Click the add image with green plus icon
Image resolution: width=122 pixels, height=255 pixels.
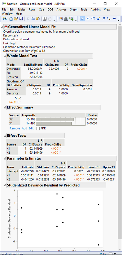(71, 19)
